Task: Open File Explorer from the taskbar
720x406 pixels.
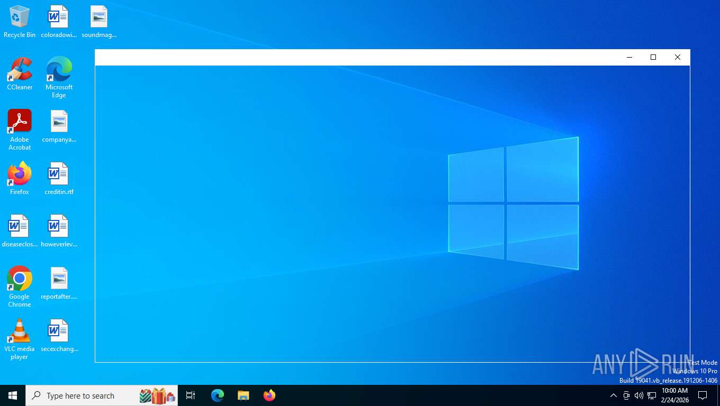Action: pyautogui.click(x=243, y=395)
